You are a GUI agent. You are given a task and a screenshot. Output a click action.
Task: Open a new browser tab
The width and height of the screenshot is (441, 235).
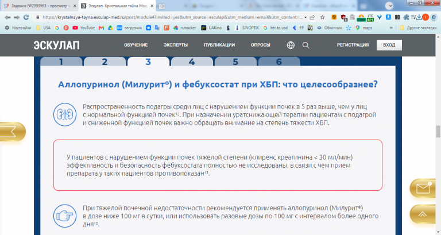162,6
